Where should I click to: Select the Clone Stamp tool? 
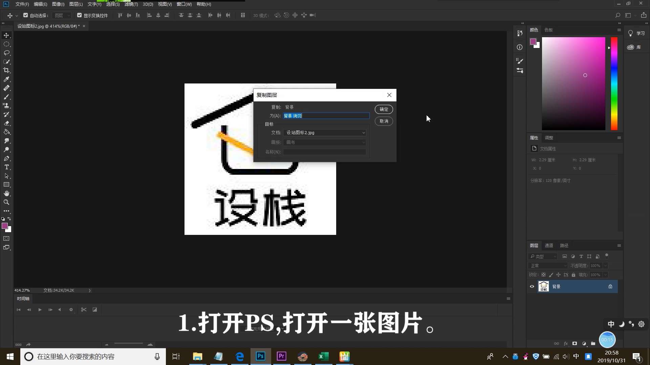click(x=6, y=106)
